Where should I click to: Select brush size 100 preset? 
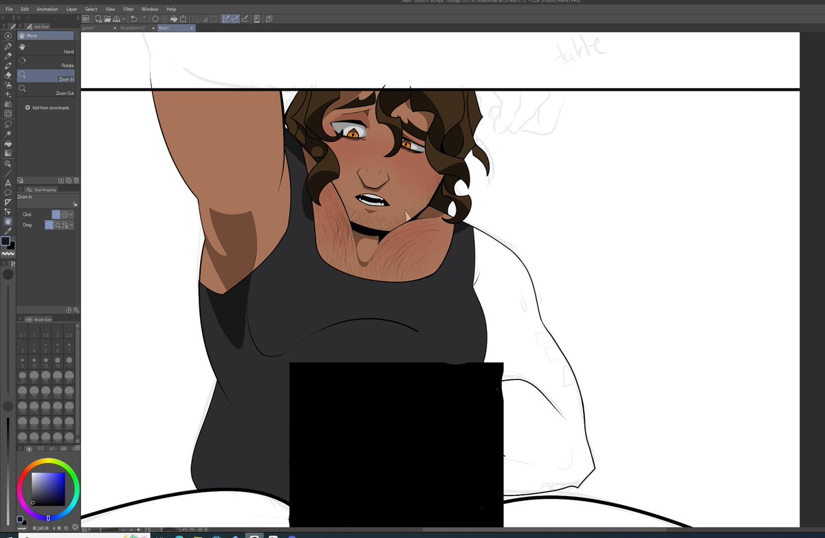click(x=58, y=392)
